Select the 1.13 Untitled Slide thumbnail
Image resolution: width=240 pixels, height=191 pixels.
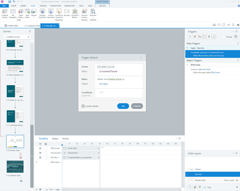[x=15, y=166]
